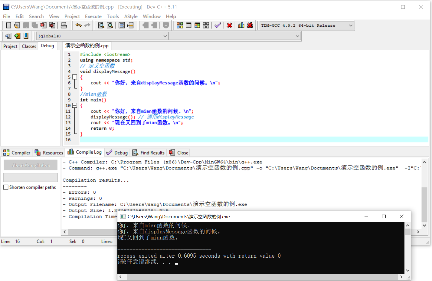Click line number 12 in editor gutter

(68, 117)
